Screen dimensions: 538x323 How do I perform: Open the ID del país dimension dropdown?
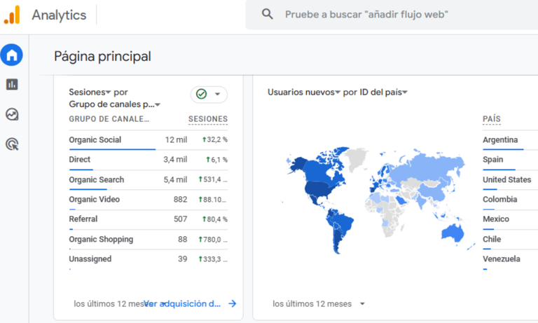pyautogui.click(x=383, y=92)
